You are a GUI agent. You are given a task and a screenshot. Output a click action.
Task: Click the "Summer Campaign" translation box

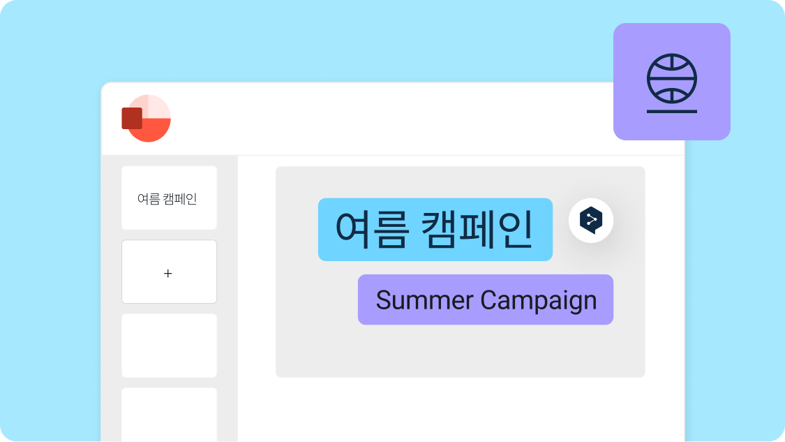click(485, 300)
